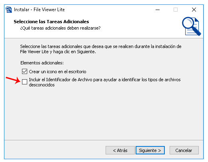Click the '¿Qué tareas adicionales deben realizarse?' subtitle
Viewport: 208px width, 162px height.
tap(60, 28)
